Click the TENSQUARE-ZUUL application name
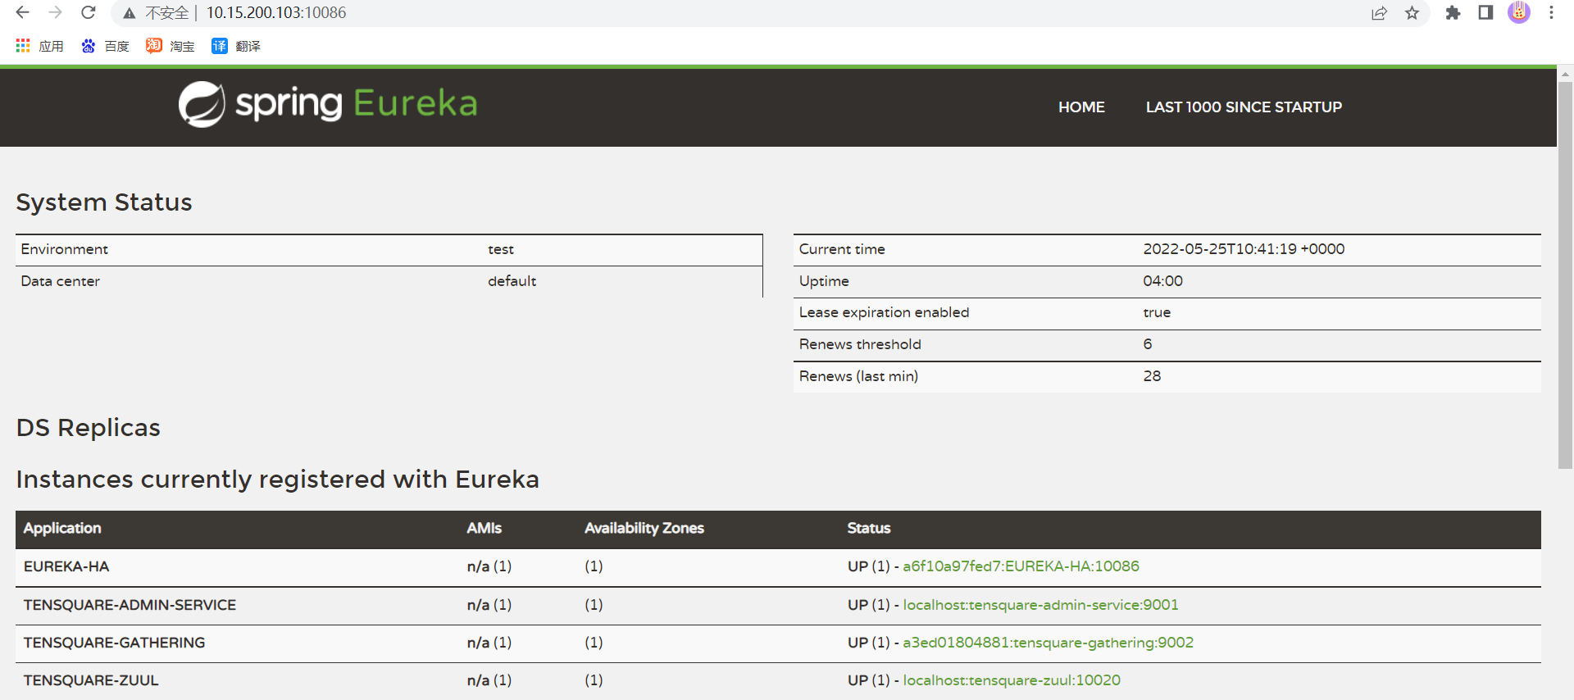1574x700 pixels. (x=91, y=680)
